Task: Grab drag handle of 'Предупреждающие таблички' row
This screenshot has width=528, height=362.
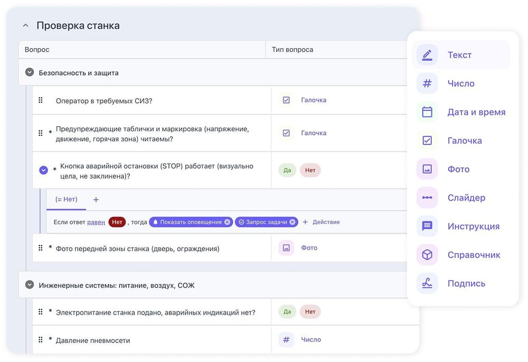Action: (41, 133)
